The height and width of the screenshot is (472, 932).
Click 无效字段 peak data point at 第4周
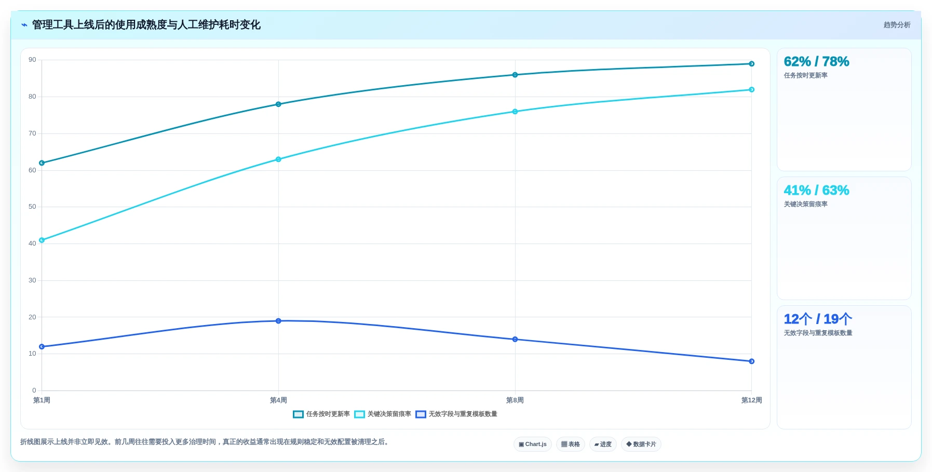pos(278,321)
